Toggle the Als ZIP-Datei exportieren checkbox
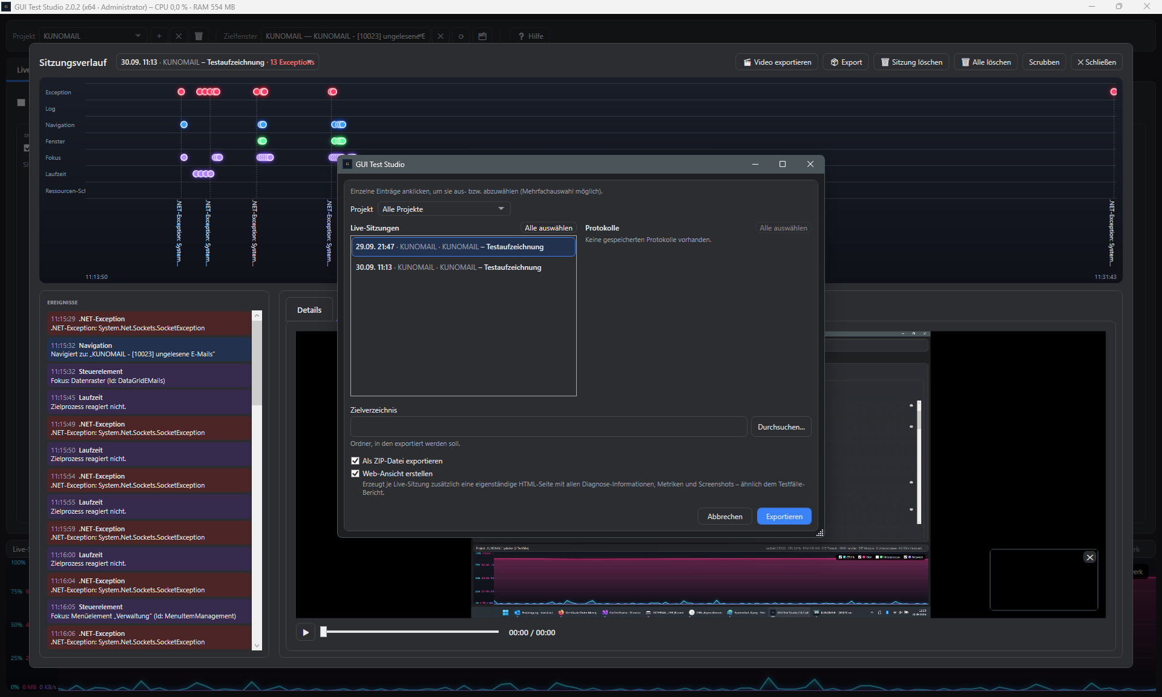Viewport: 1162px width, 697px height. (x=355, y=461)
